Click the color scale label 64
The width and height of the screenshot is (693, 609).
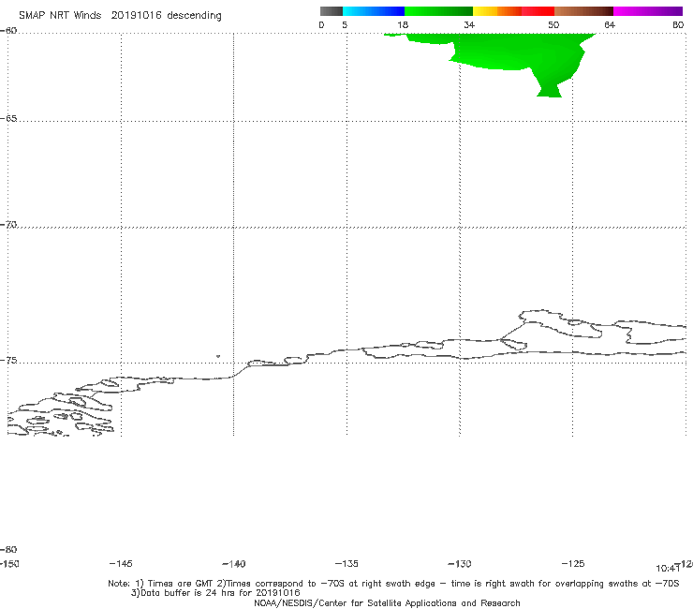pos(610,24)
